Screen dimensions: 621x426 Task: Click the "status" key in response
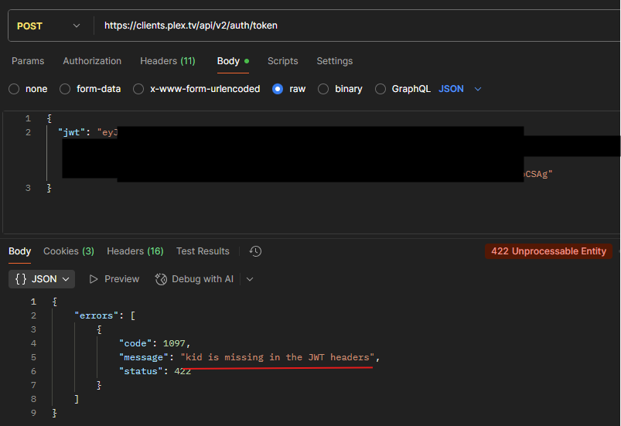pos(141,371)
